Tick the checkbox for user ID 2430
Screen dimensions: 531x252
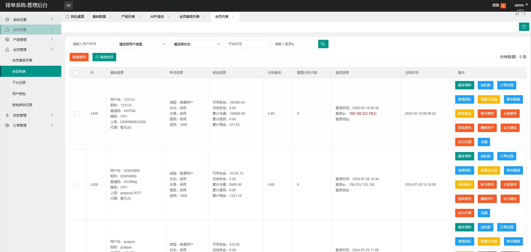[77, 114]
